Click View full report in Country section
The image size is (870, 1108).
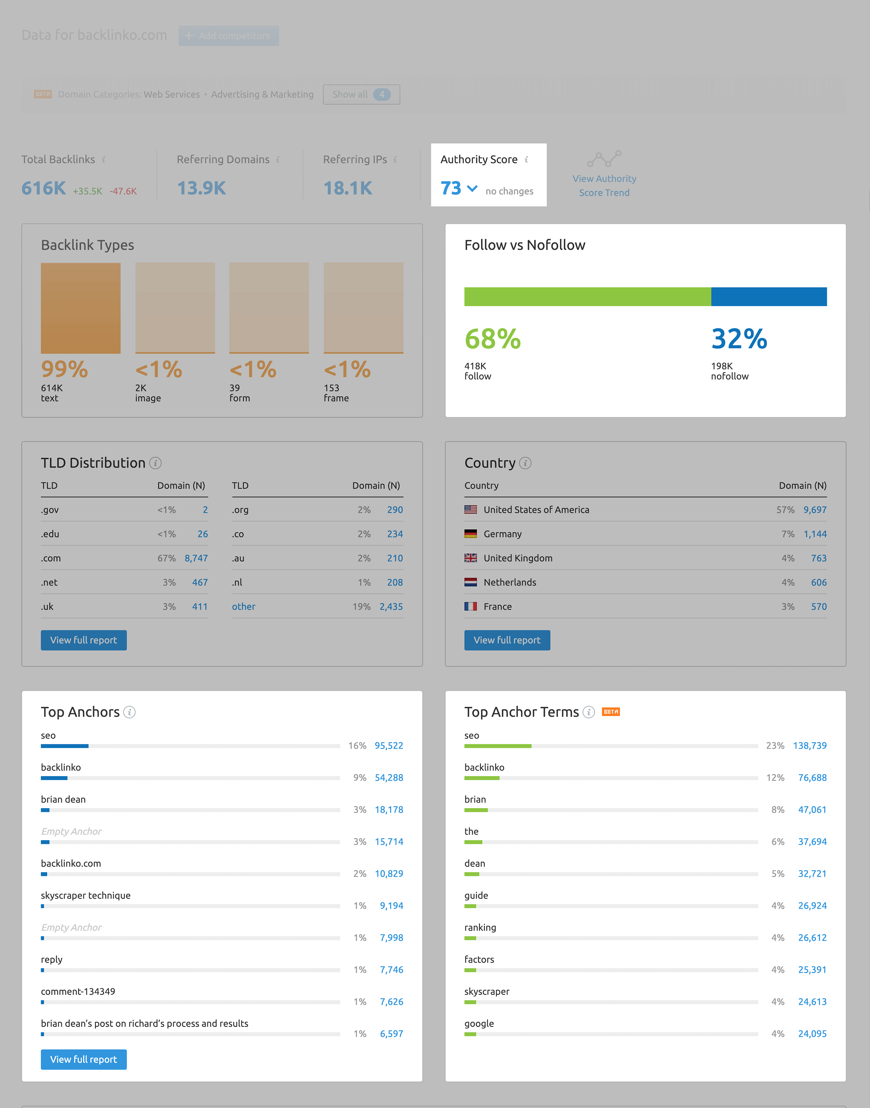coord(507,640)
